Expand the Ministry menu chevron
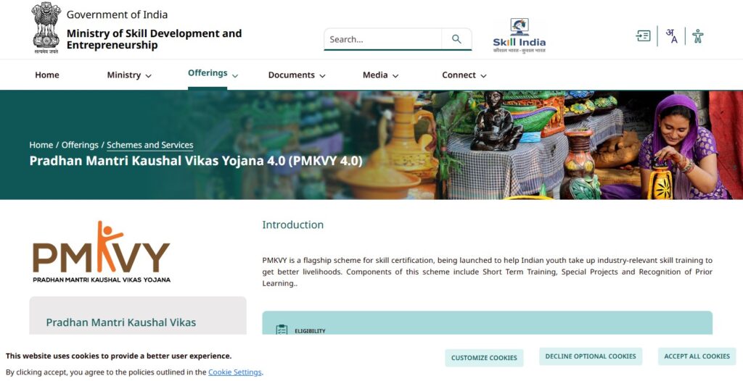The height and width of the screenshot is (381, 743). [148, 76]
